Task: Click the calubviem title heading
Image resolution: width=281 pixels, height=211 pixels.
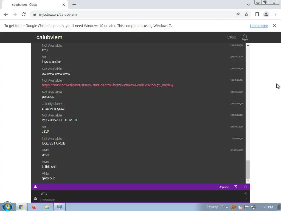Action: 49,37
